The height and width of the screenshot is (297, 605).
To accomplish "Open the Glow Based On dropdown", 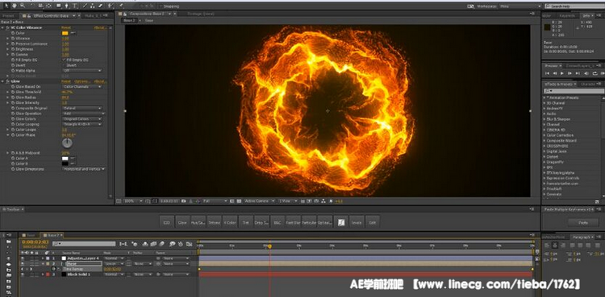I will click(x=82, y=87).
